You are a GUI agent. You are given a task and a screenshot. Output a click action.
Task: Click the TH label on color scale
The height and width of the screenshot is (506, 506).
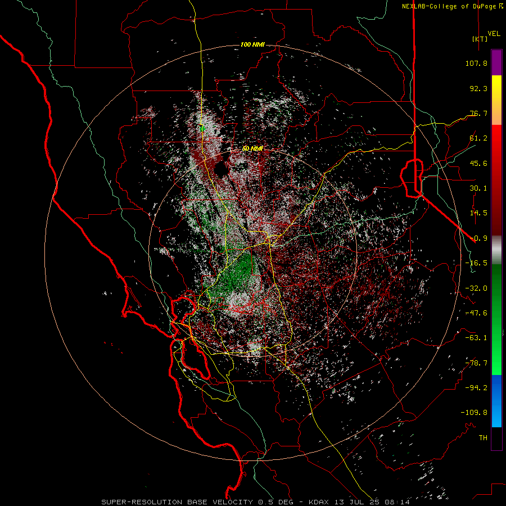483,438
